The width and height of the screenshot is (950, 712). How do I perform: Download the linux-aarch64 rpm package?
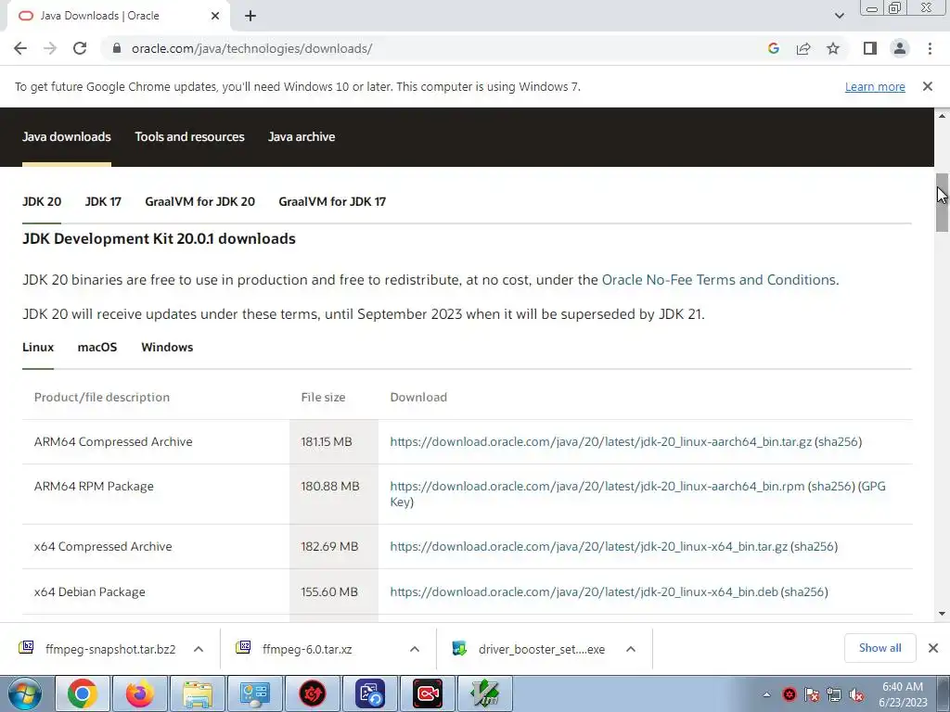pyautogui.click(x=597, y=486)
